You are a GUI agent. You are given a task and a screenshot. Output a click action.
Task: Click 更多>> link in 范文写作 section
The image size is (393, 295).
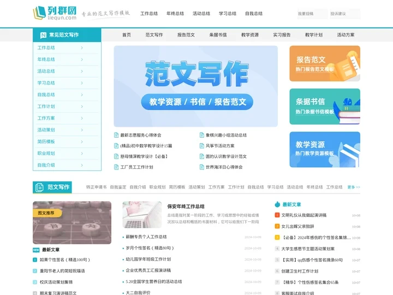point(354,187)
